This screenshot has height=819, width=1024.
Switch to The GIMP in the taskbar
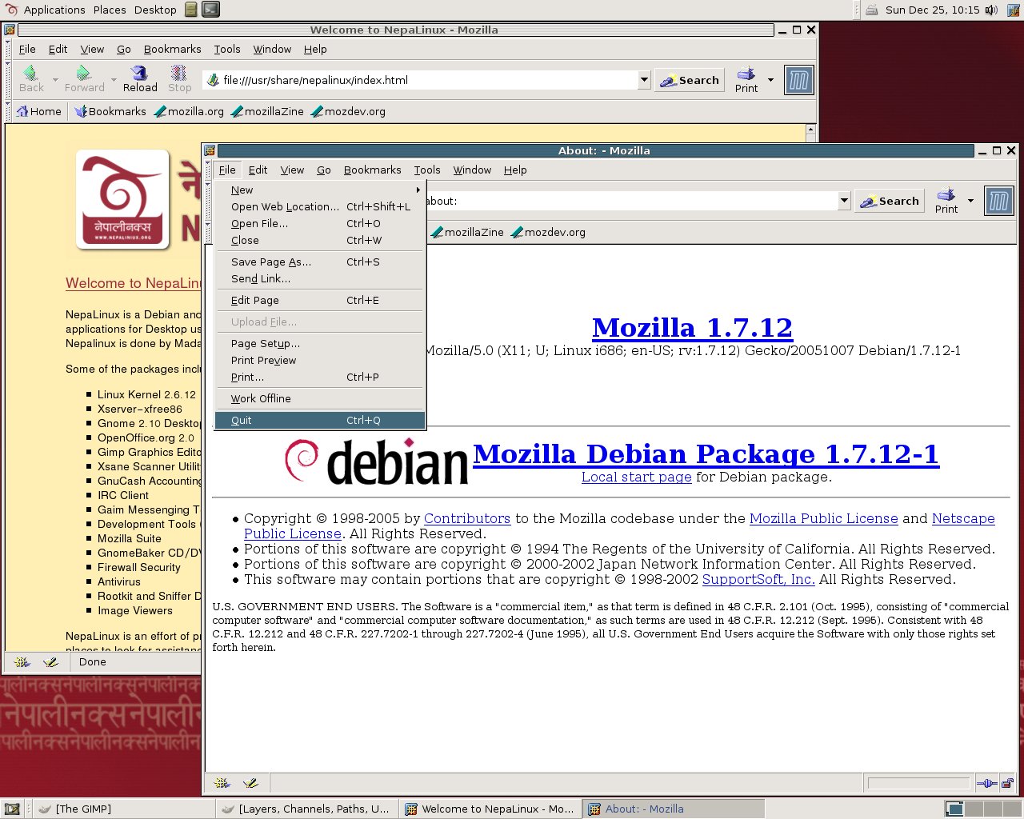click(x=124, y=809)
